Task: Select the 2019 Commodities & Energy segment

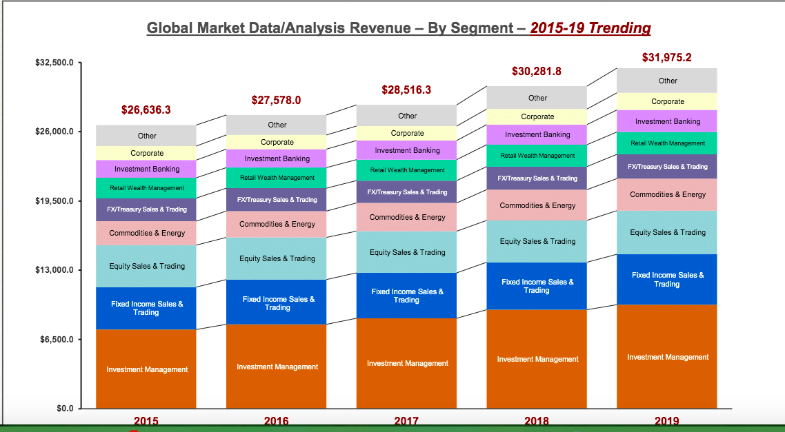Action: click(667, 194)
